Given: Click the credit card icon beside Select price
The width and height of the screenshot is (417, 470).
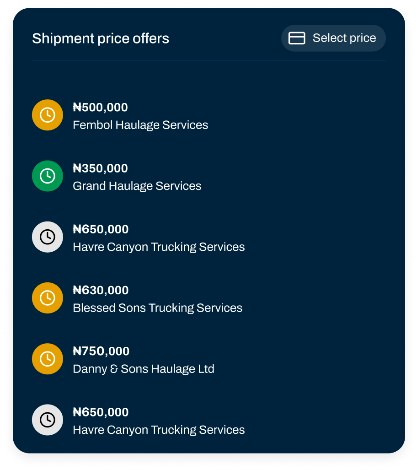Looking at the screenshot, I should click(x=297, y=38).
